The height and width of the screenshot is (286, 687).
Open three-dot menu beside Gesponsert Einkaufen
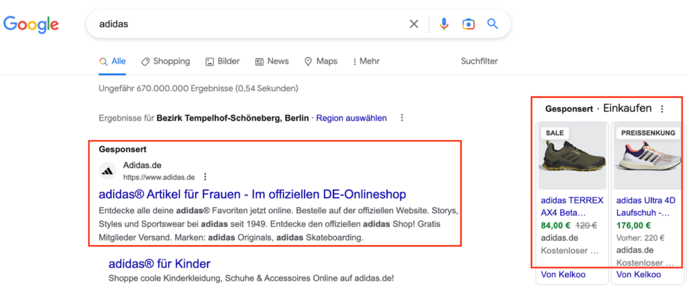coord(662,109)
